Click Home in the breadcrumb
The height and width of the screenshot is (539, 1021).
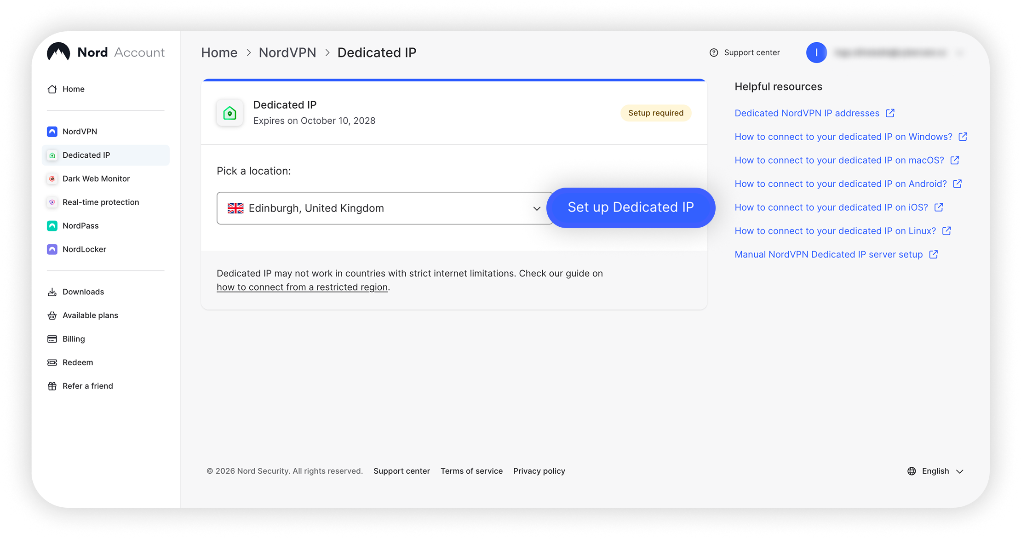(219, 52)
